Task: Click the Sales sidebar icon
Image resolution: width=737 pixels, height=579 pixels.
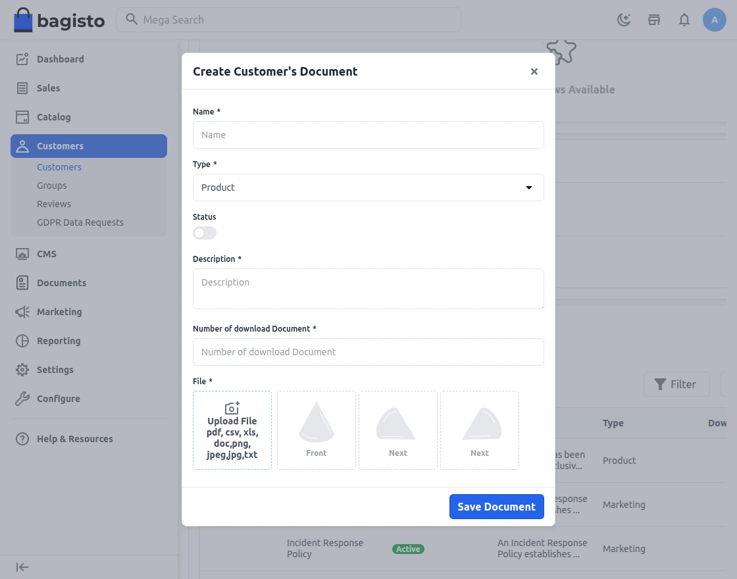Action: point(22,88)
